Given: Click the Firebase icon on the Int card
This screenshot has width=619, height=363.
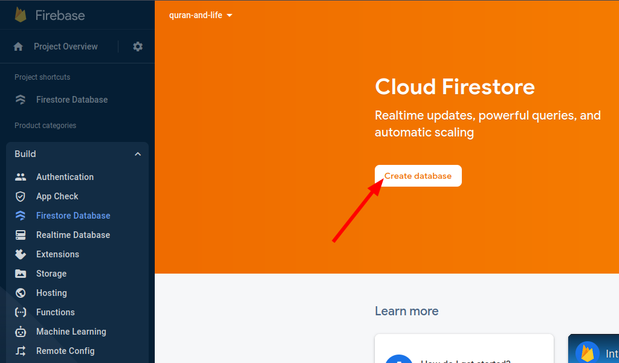Looking at the screenshot, I should tap(588, 352).
